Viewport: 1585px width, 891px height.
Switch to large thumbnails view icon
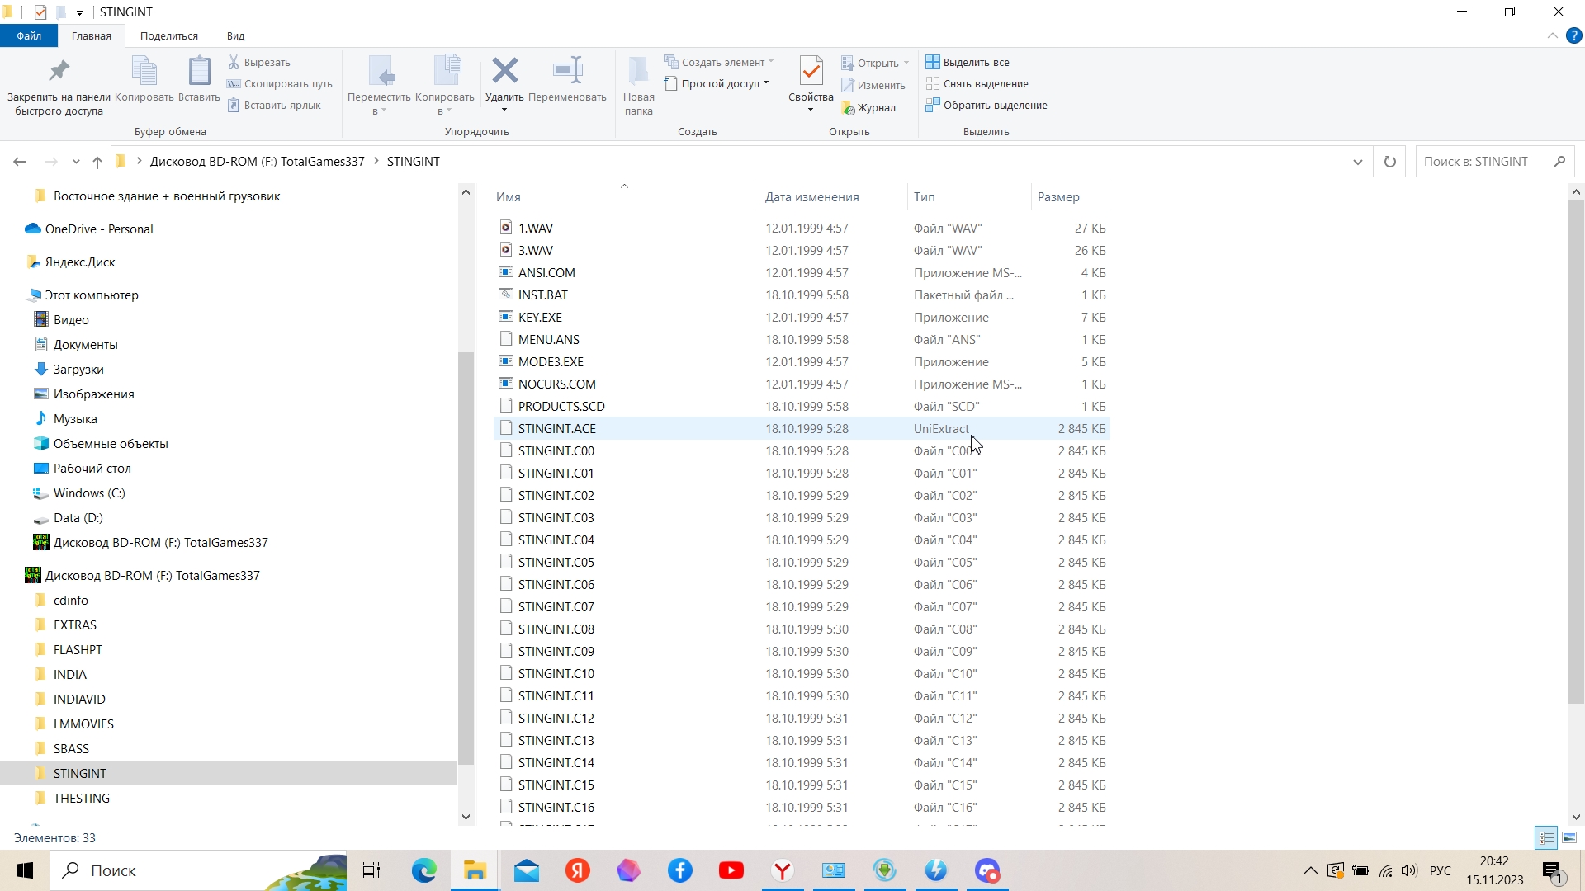tap(1569, 837)
